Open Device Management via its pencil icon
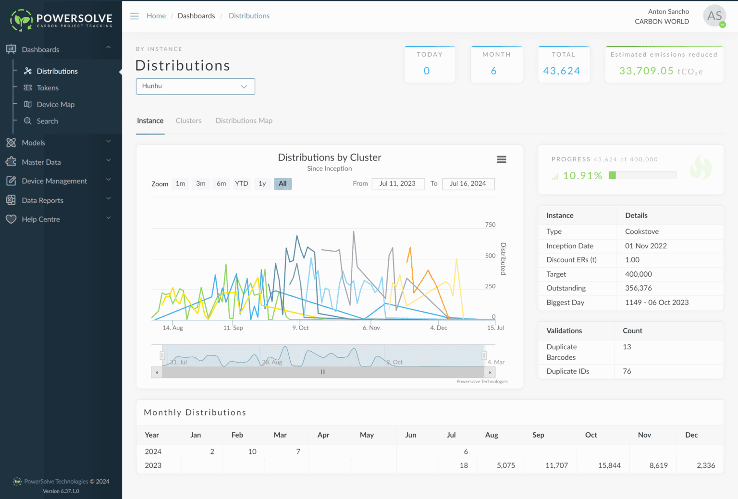The height and width of the screenshot is (499, 738). 11,181
